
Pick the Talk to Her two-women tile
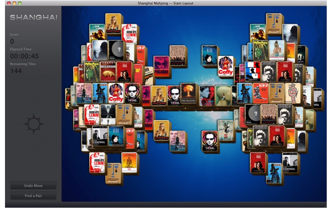coord(207,96)
